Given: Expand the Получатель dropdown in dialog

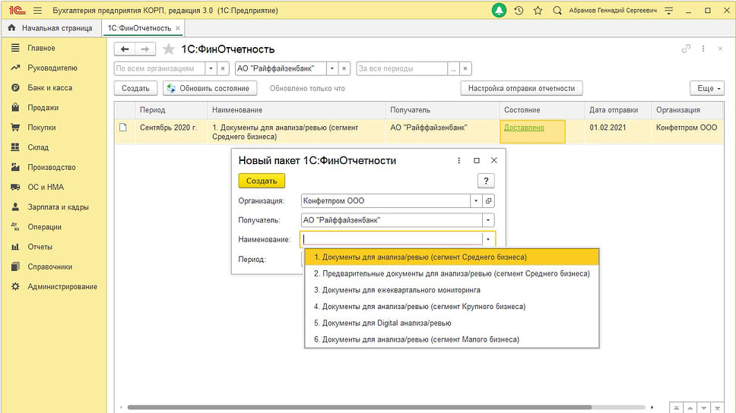Looking at the screenshot, I should click(488, 220).
